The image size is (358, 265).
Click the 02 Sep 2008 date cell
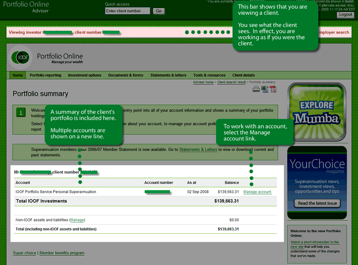198,192
